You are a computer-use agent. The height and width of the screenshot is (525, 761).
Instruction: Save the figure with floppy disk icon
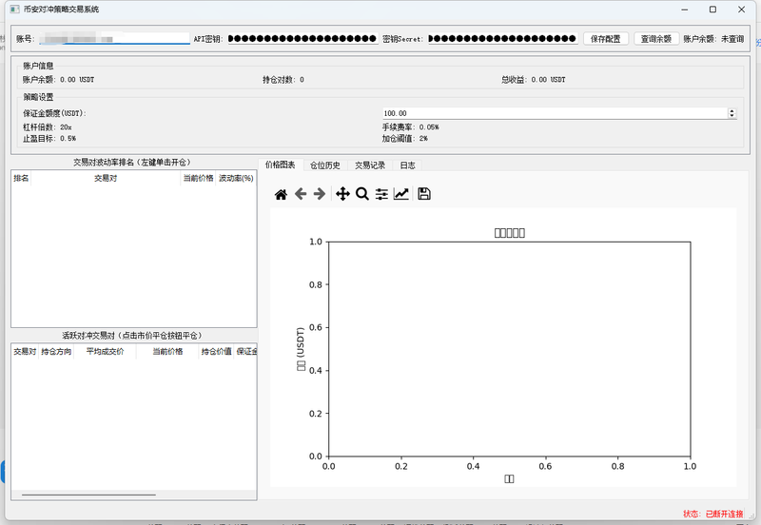click(424, 194)
